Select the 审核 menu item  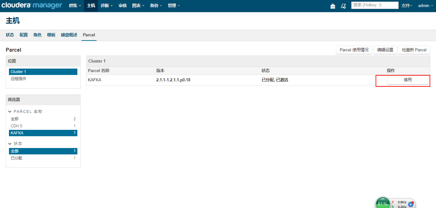tap(122, 6)
